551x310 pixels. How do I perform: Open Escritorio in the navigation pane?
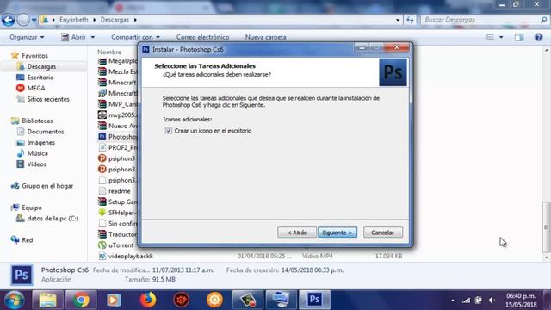pos(40,77)
